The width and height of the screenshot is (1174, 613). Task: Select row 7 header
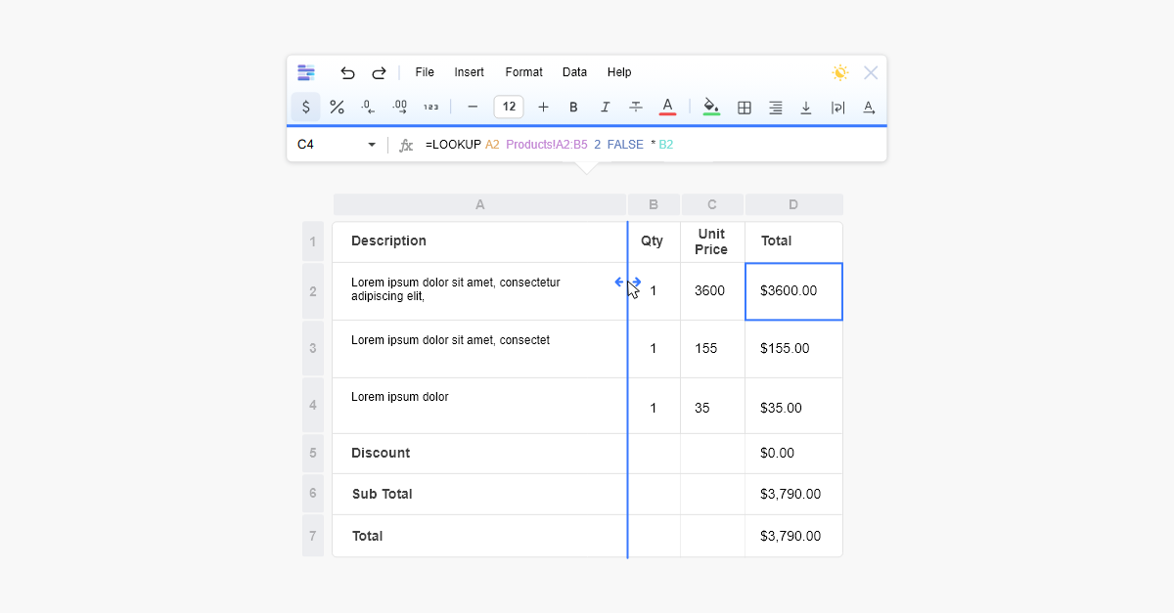click(313, 536)
